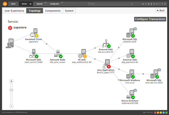The width and height of the screenshot is (169, 115).
Task: Click the ciber_term3:3389 label
Action: pos(33,62)
